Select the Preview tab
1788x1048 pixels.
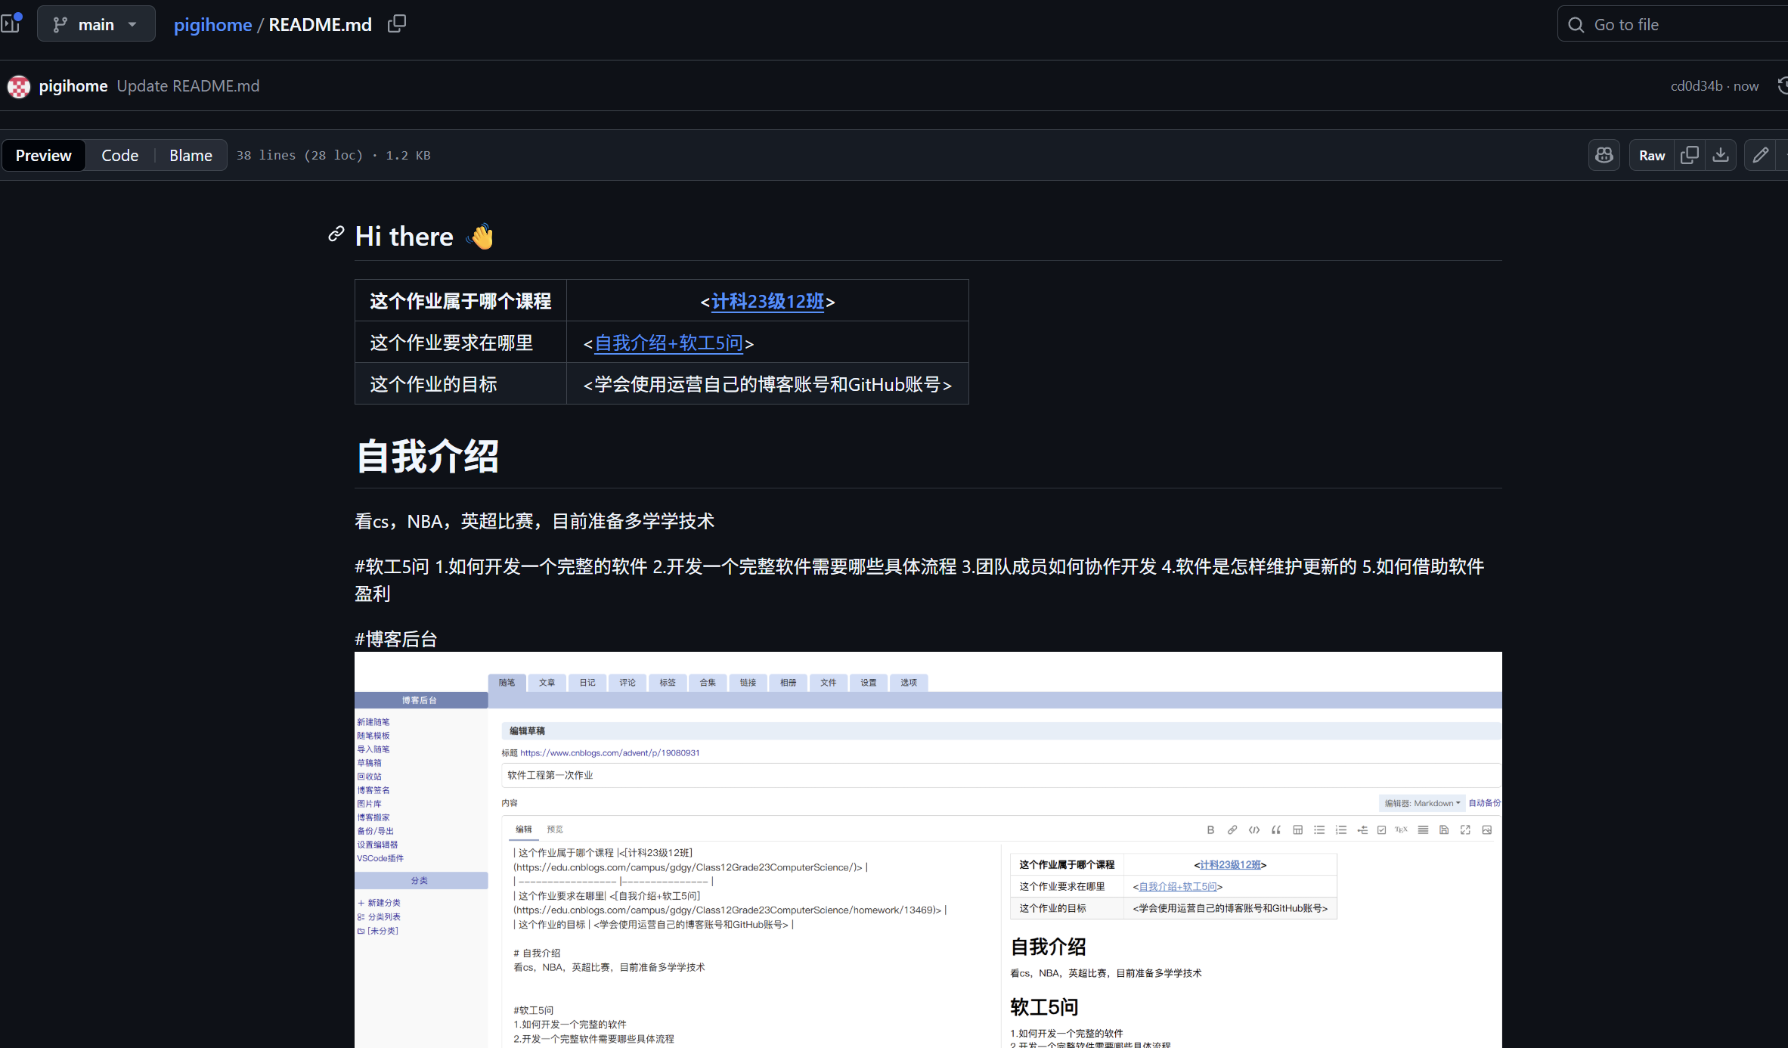pos(43,155)
